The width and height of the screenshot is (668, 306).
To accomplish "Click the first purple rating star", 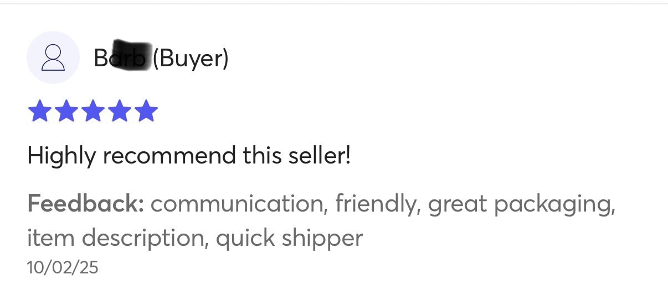I will tap(39, 111).
